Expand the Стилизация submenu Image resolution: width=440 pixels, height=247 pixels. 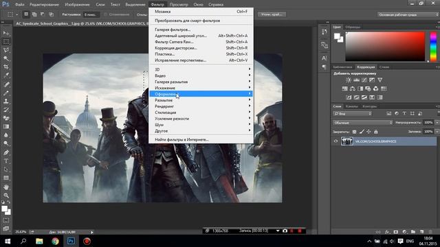tap(201, 113)
